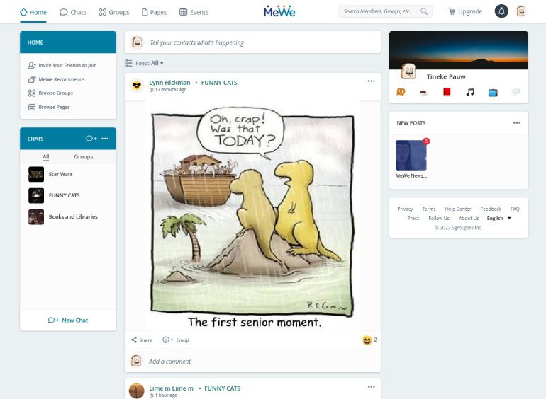Viewport: 546px width, 399px height.
Task: Select the Groups tab in Chats panel
Action: pyautogui.click(x=84, y=156)
